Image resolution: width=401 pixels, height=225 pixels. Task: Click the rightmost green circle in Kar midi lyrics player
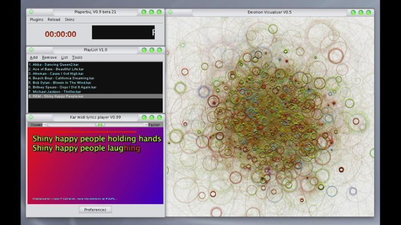(160, 117)
